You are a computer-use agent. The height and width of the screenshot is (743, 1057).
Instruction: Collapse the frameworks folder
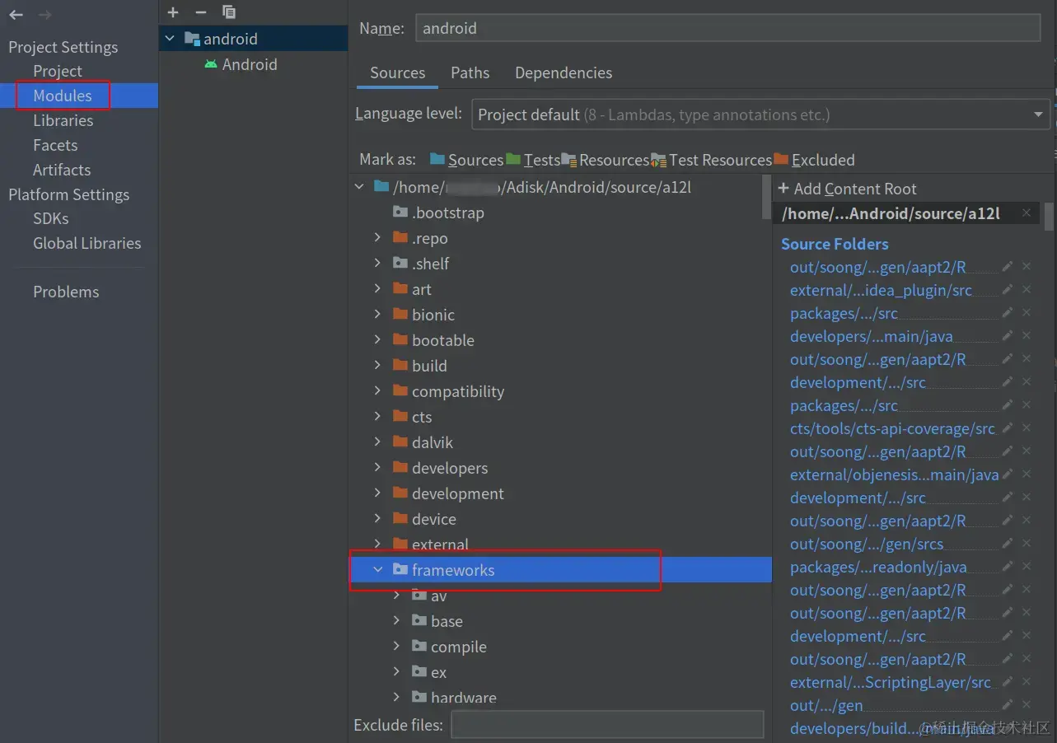[378, 570]
